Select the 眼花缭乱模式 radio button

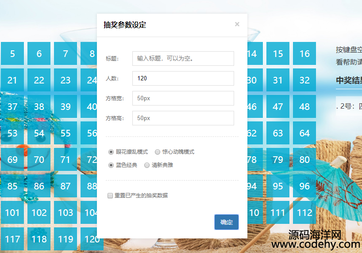[111, 152]
